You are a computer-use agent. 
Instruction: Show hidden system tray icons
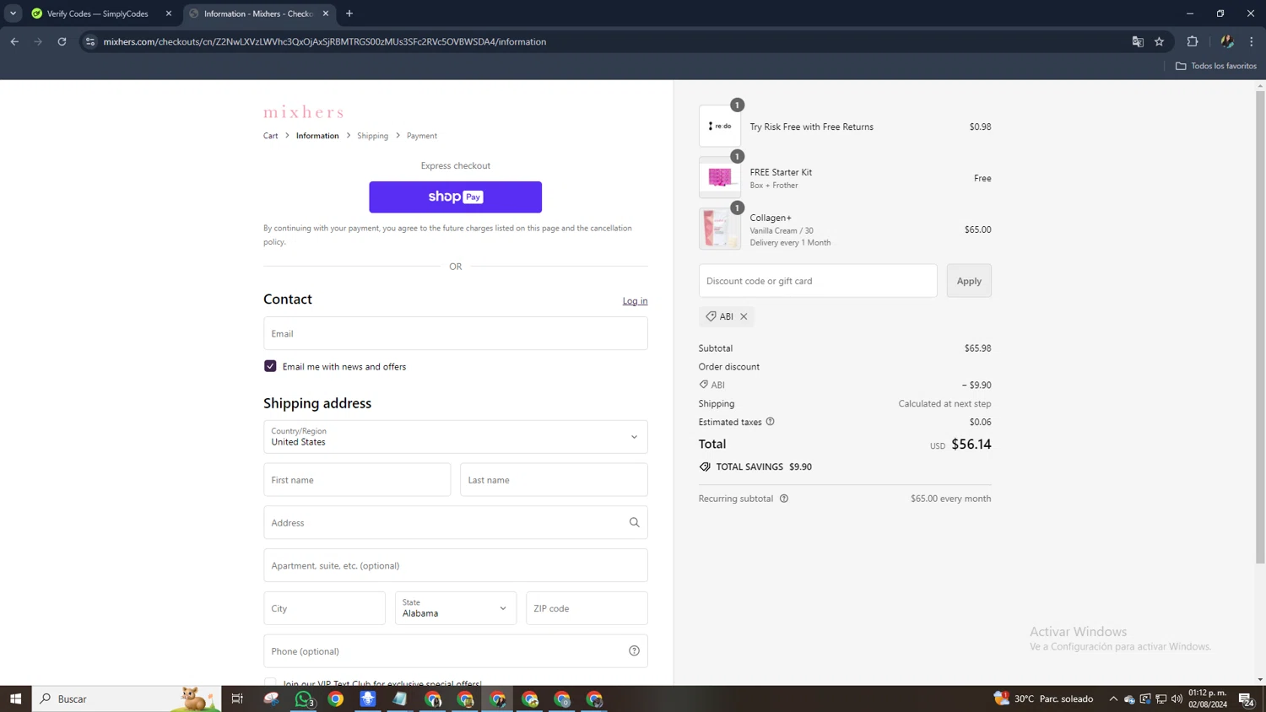[x=1113, y=699]
